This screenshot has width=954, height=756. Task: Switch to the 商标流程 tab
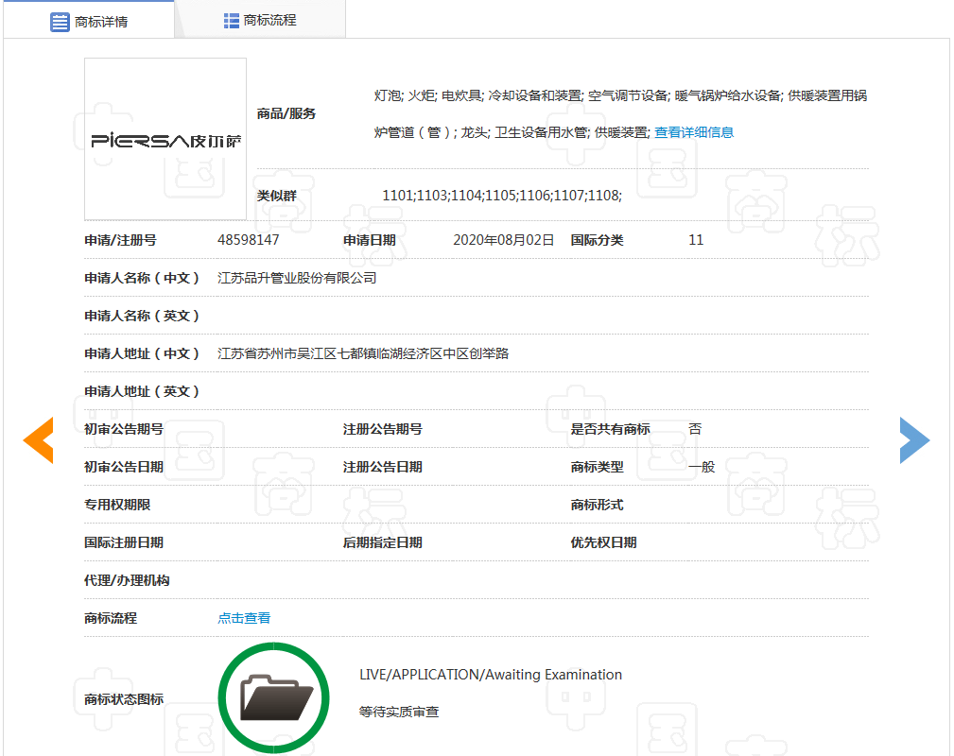tap(260, 20)
